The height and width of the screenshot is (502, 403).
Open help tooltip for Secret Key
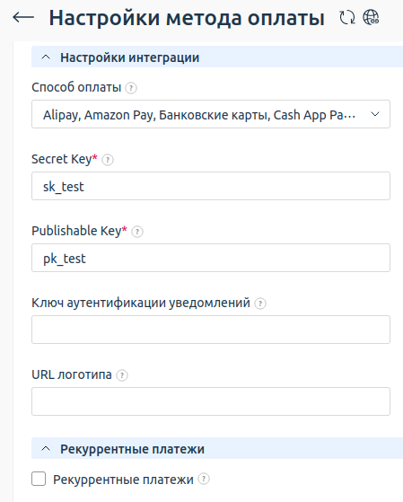click(x=108, y=160)
